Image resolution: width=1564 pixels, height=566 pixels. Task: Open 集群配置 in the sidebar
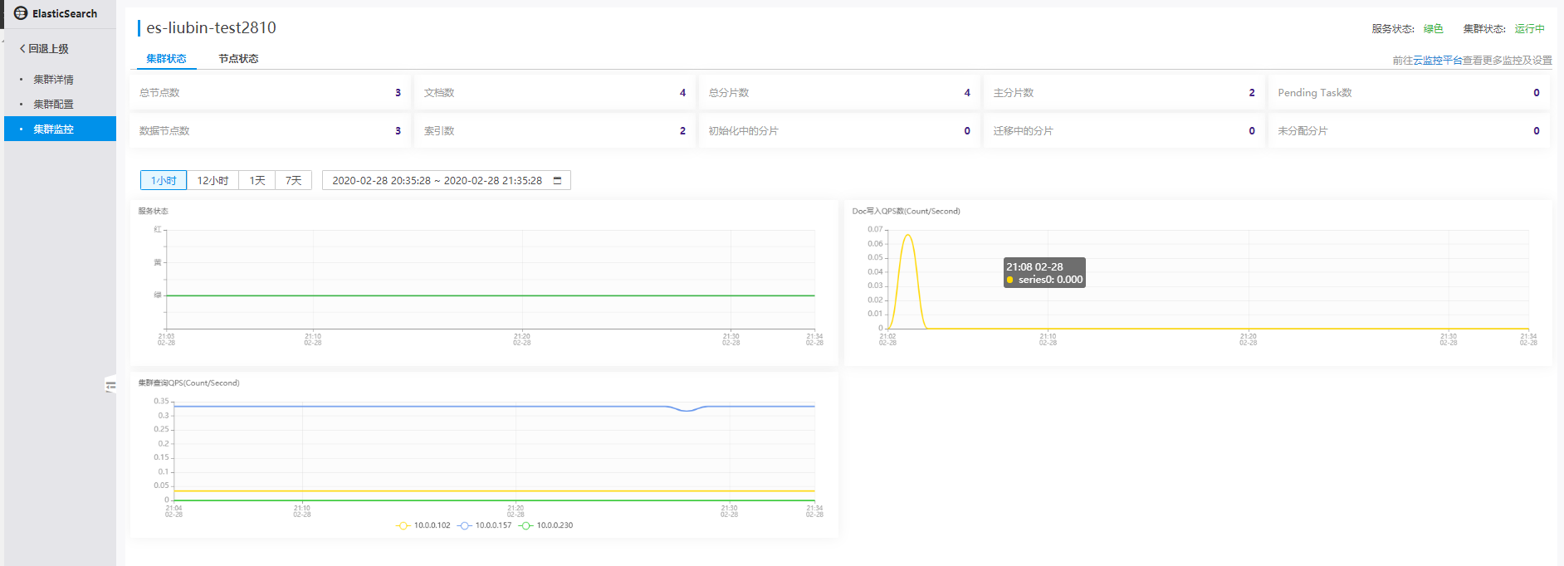(53, 105)
